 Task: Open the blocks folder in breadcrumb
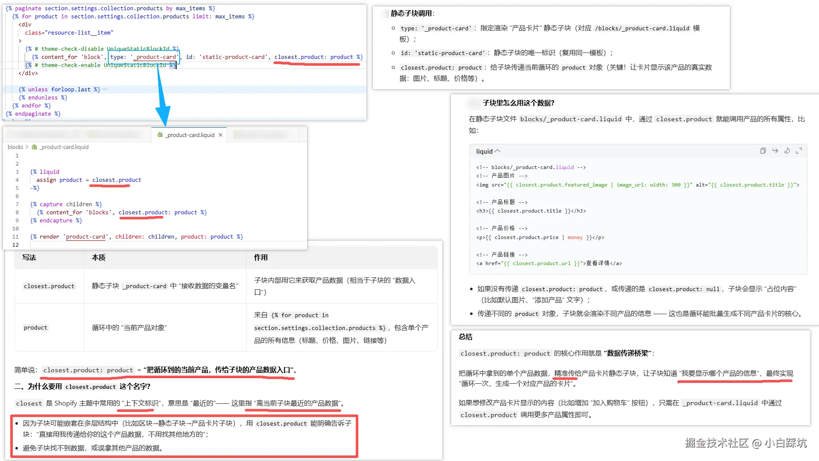point(15,147)
